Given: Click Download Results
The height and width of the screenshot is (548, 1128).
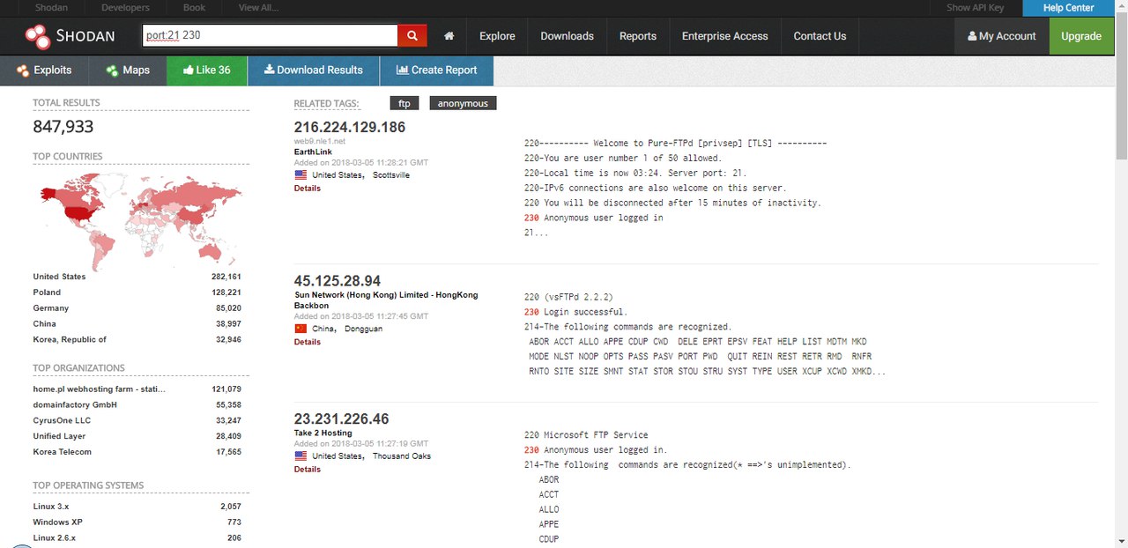Looking at the screenshot, I should (x=313, y=70).
